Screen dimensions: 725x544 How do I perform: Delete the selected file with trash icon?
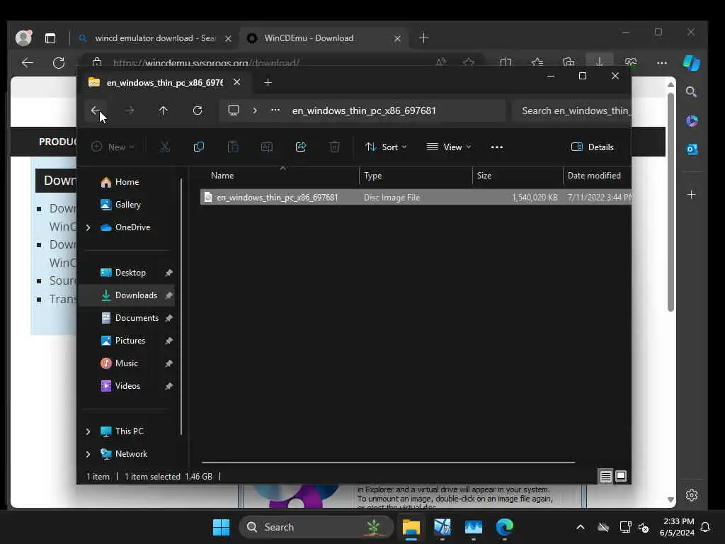334,147
